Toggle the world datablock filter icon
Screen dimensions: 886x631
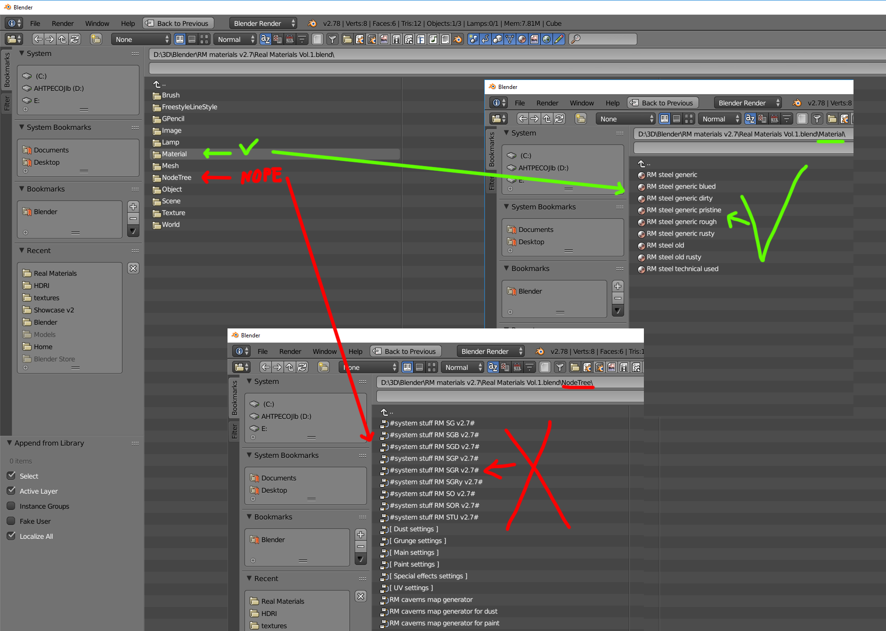(x=546, y=40)
